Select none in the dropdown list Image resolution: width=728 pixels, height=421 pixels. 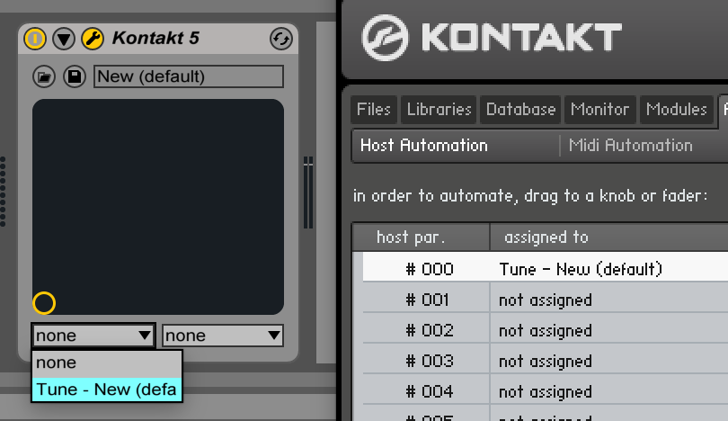(x=107, y=363)
